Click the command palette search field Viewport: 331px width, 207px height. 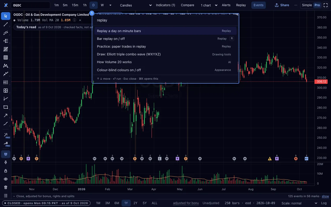tap(165, 20)
